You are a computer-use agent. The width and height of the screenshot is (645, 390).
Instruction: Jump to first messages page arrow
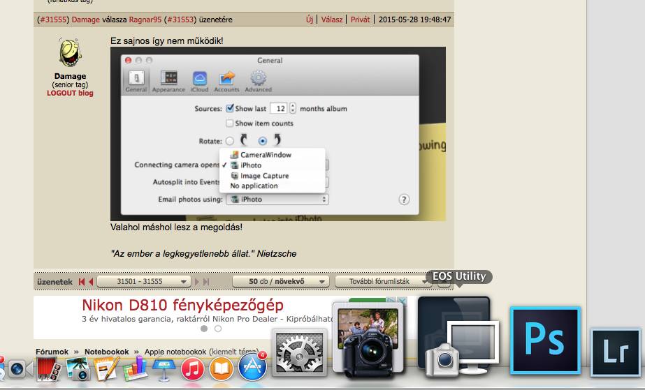click(82, 282)
